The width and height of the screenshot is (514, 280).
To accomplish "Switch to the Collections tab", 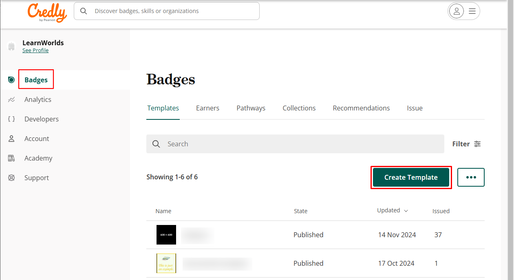I will coord(299,108).
